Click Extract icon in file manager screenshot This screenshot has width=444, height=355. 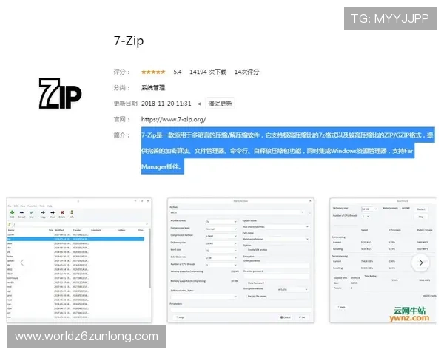pos(21,214)
